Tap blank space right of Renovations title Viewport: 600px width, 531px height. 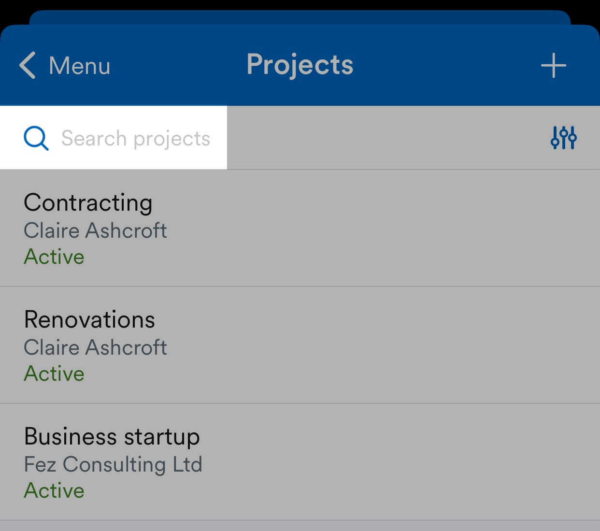pyautogui.click(x=377, y=320)
